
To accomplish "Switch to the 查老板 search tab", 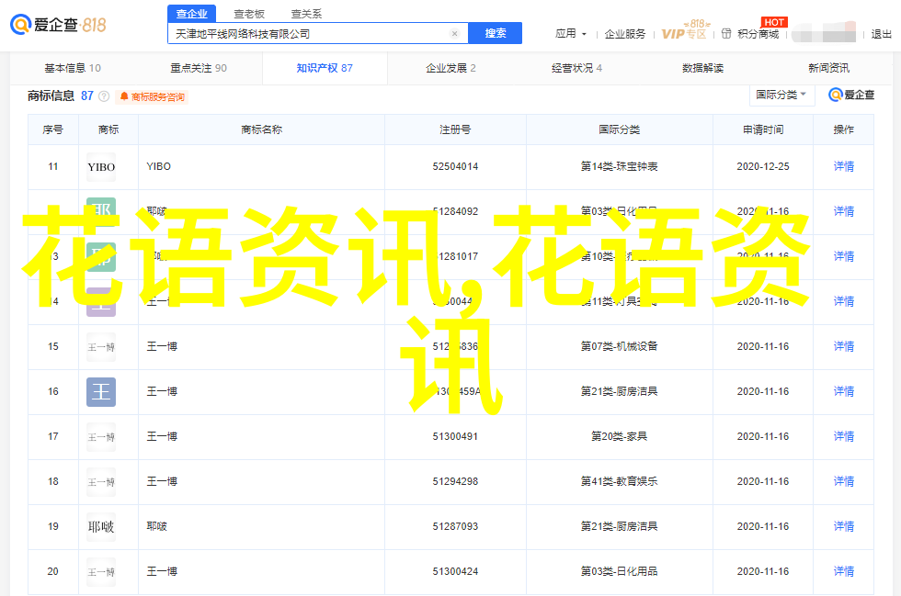I will 248,14.
